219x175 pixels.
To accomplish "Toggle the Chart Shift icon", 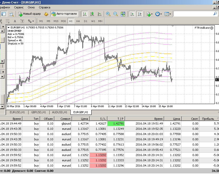I will click(140, 14).
